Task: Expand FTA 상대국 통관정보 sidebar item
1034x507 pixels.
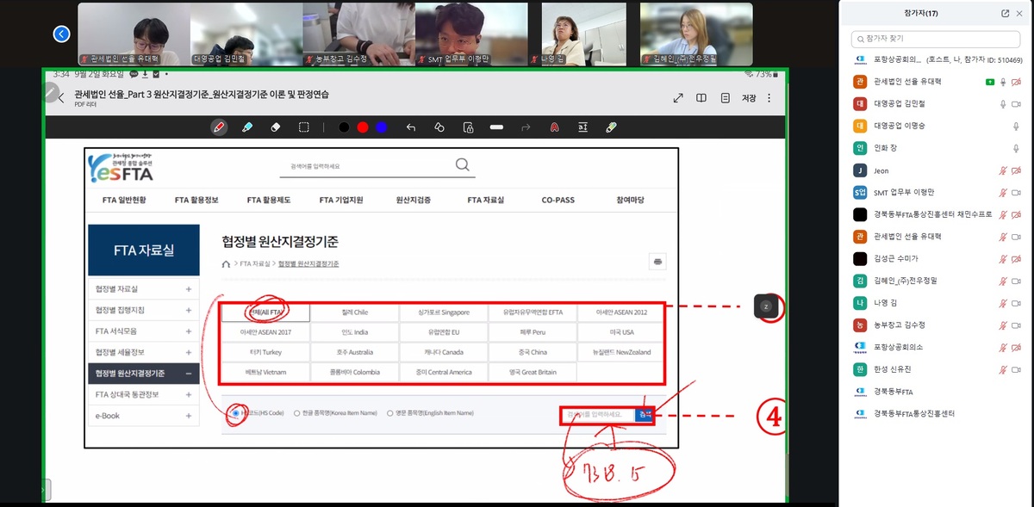Action: tap(144, 394)
